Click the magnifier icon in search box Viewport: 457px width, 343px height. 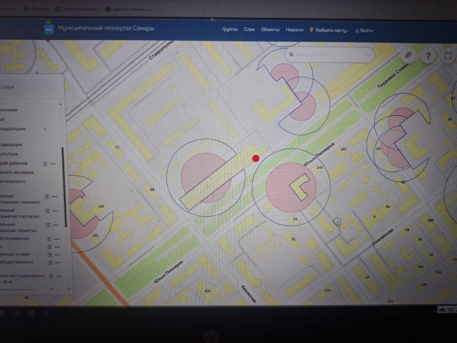(291, 55)
